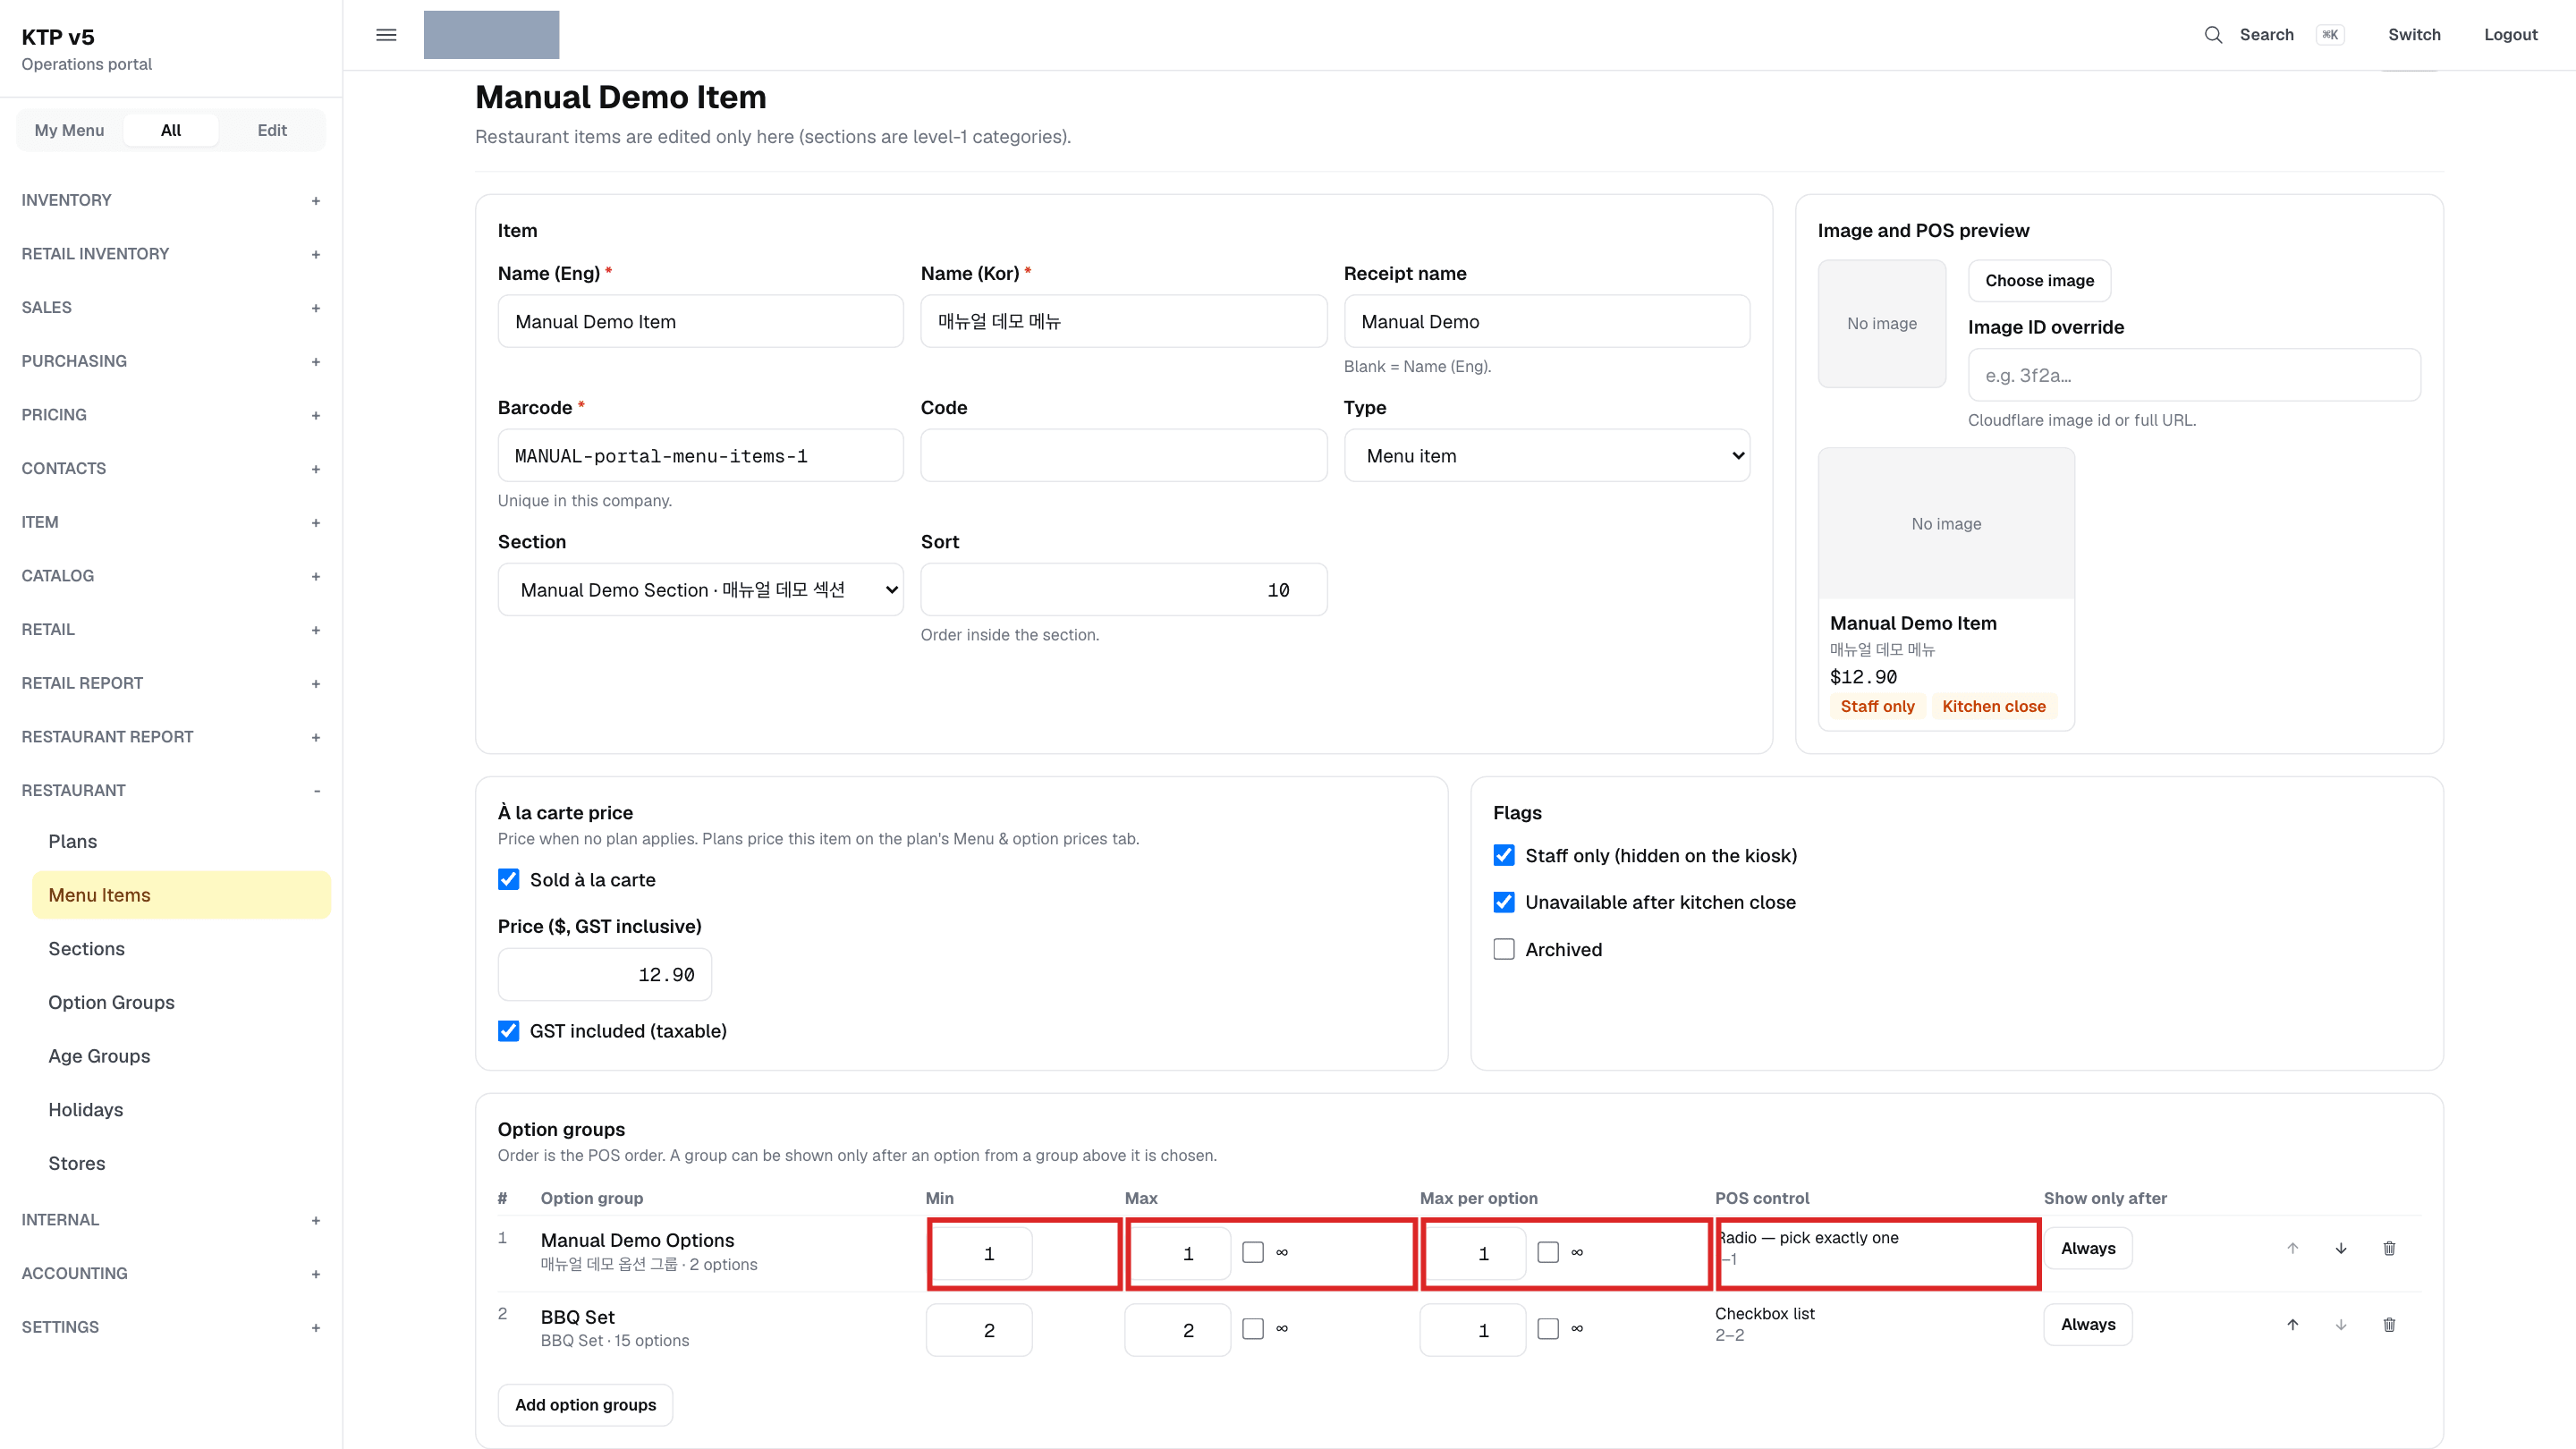Open the Type dropdown

click(x=1546, y=456)
